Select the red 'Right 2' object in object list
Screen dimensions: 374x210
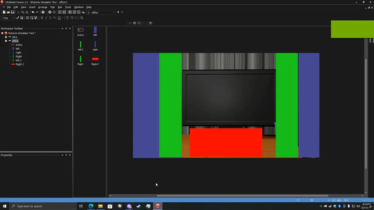[95, 61]
